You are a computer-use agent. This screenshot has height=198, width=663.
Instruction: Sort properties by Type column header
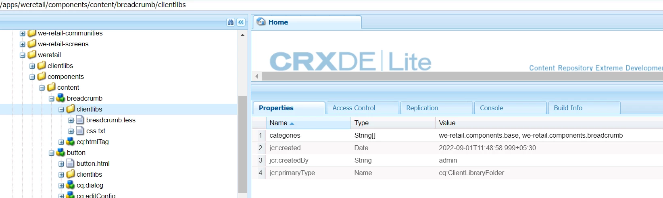coord(393,123)
